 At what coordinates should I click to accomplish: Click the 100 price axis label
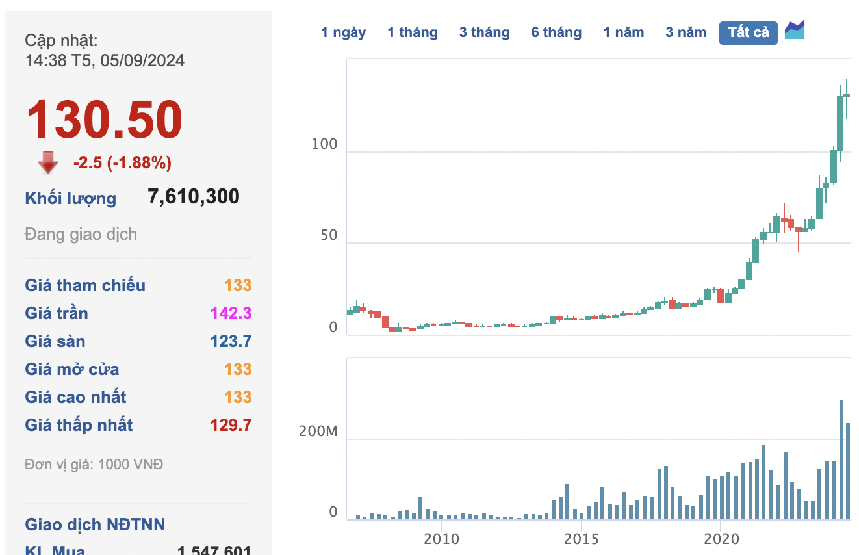point(325,144)
